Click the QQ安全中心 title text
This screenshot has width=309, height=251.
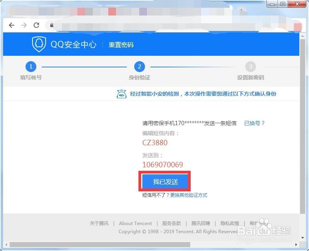pyautogui.click(x=73, y=45)
